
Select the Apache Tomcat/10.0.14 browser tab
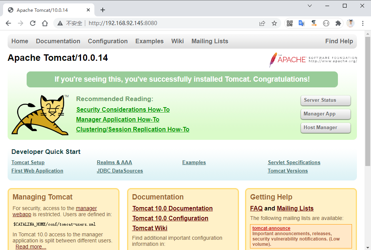pyautogui.click(x=48, y=10)
